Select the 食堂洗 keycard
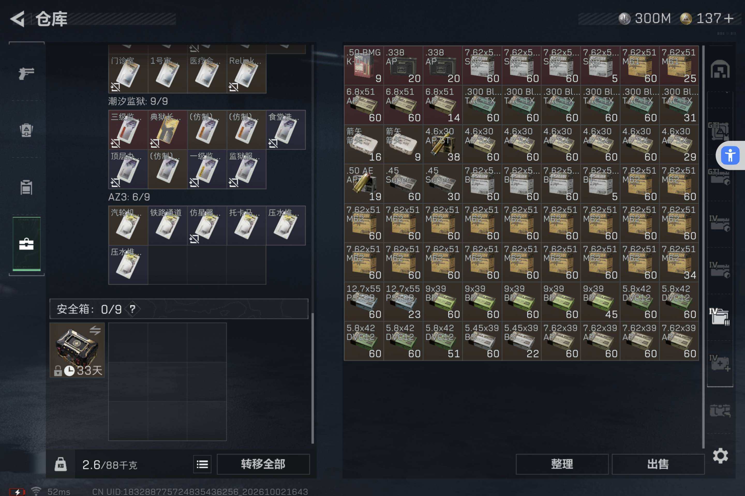Screen dimensions: 745x496 click(286, 130)
